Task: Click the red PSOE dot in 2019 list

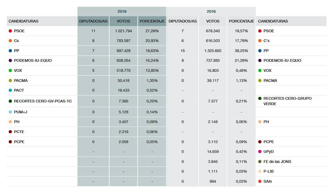Action: pyautogui.click(x=10, y=31)
